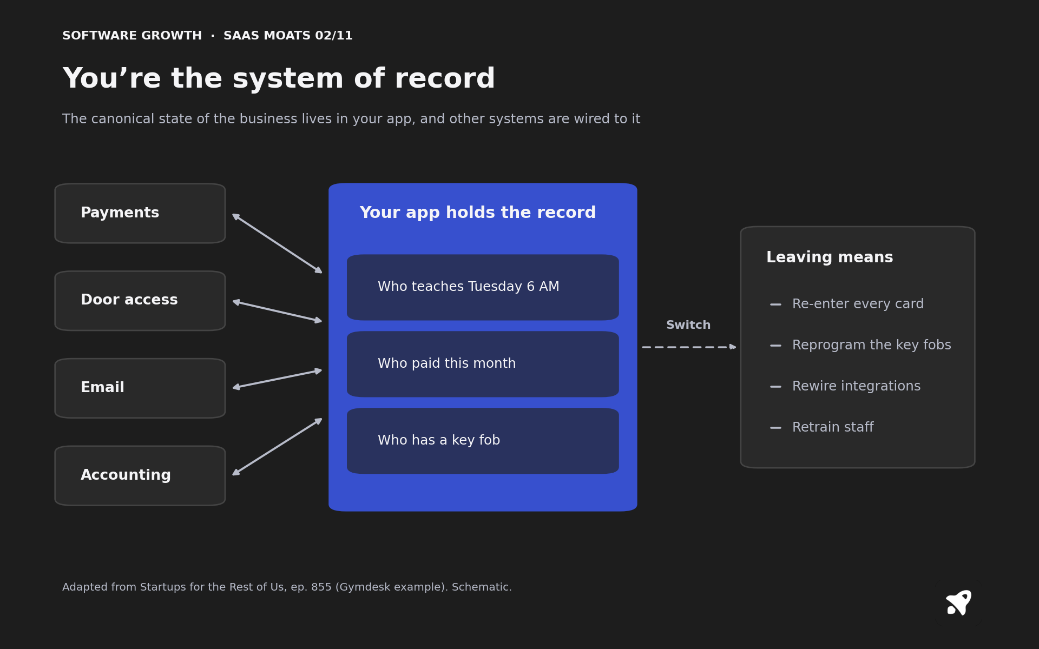
Task: Click 'Retrain staff' list item
Action: pyautogui.click(x=821, y=428)
